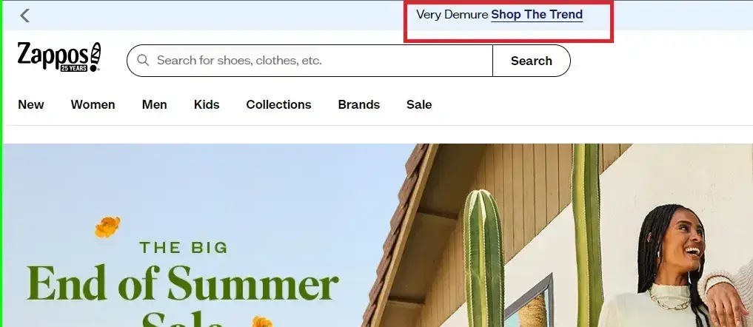Viewport: 753px width, 327px height.
Task: Expand the Collections navigation category
Action: (278, 104)
